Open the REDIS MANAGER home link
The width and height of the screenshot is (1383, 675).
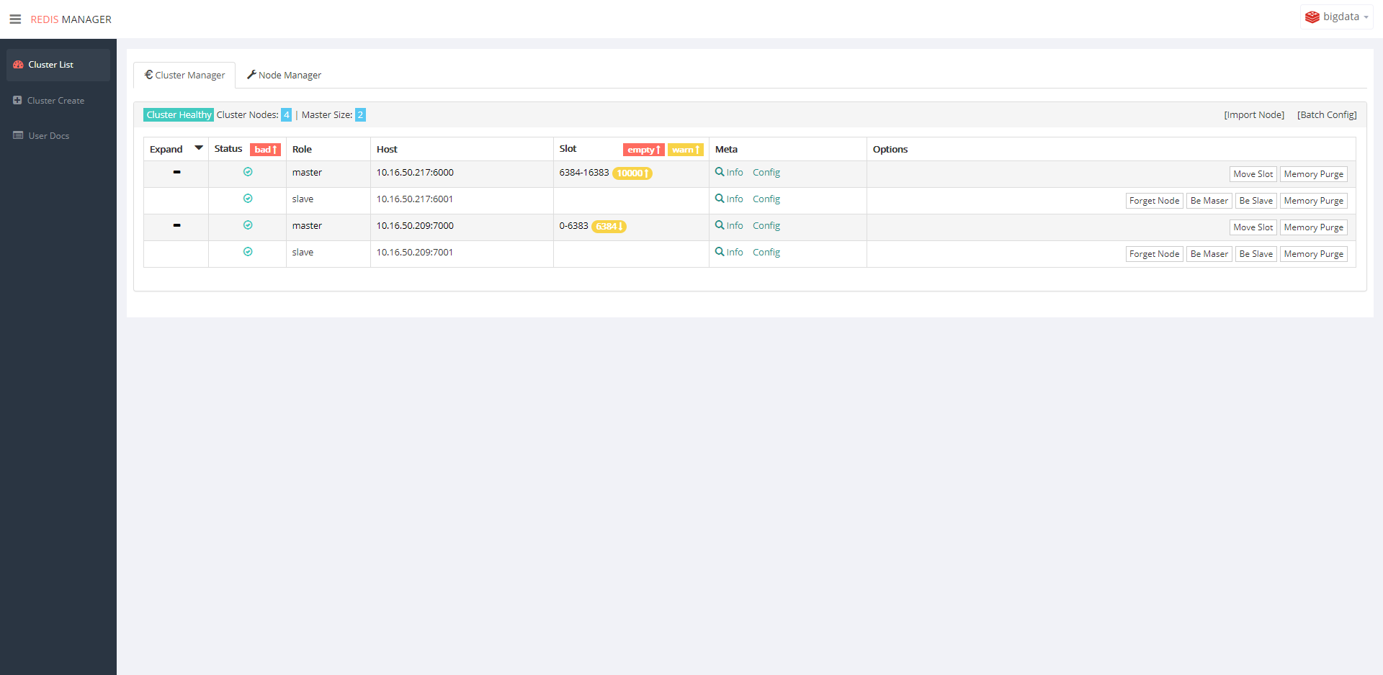tap(71, 19)
